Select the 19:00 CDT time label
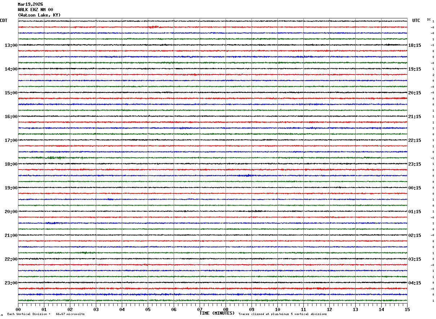 tap(11, 188)
